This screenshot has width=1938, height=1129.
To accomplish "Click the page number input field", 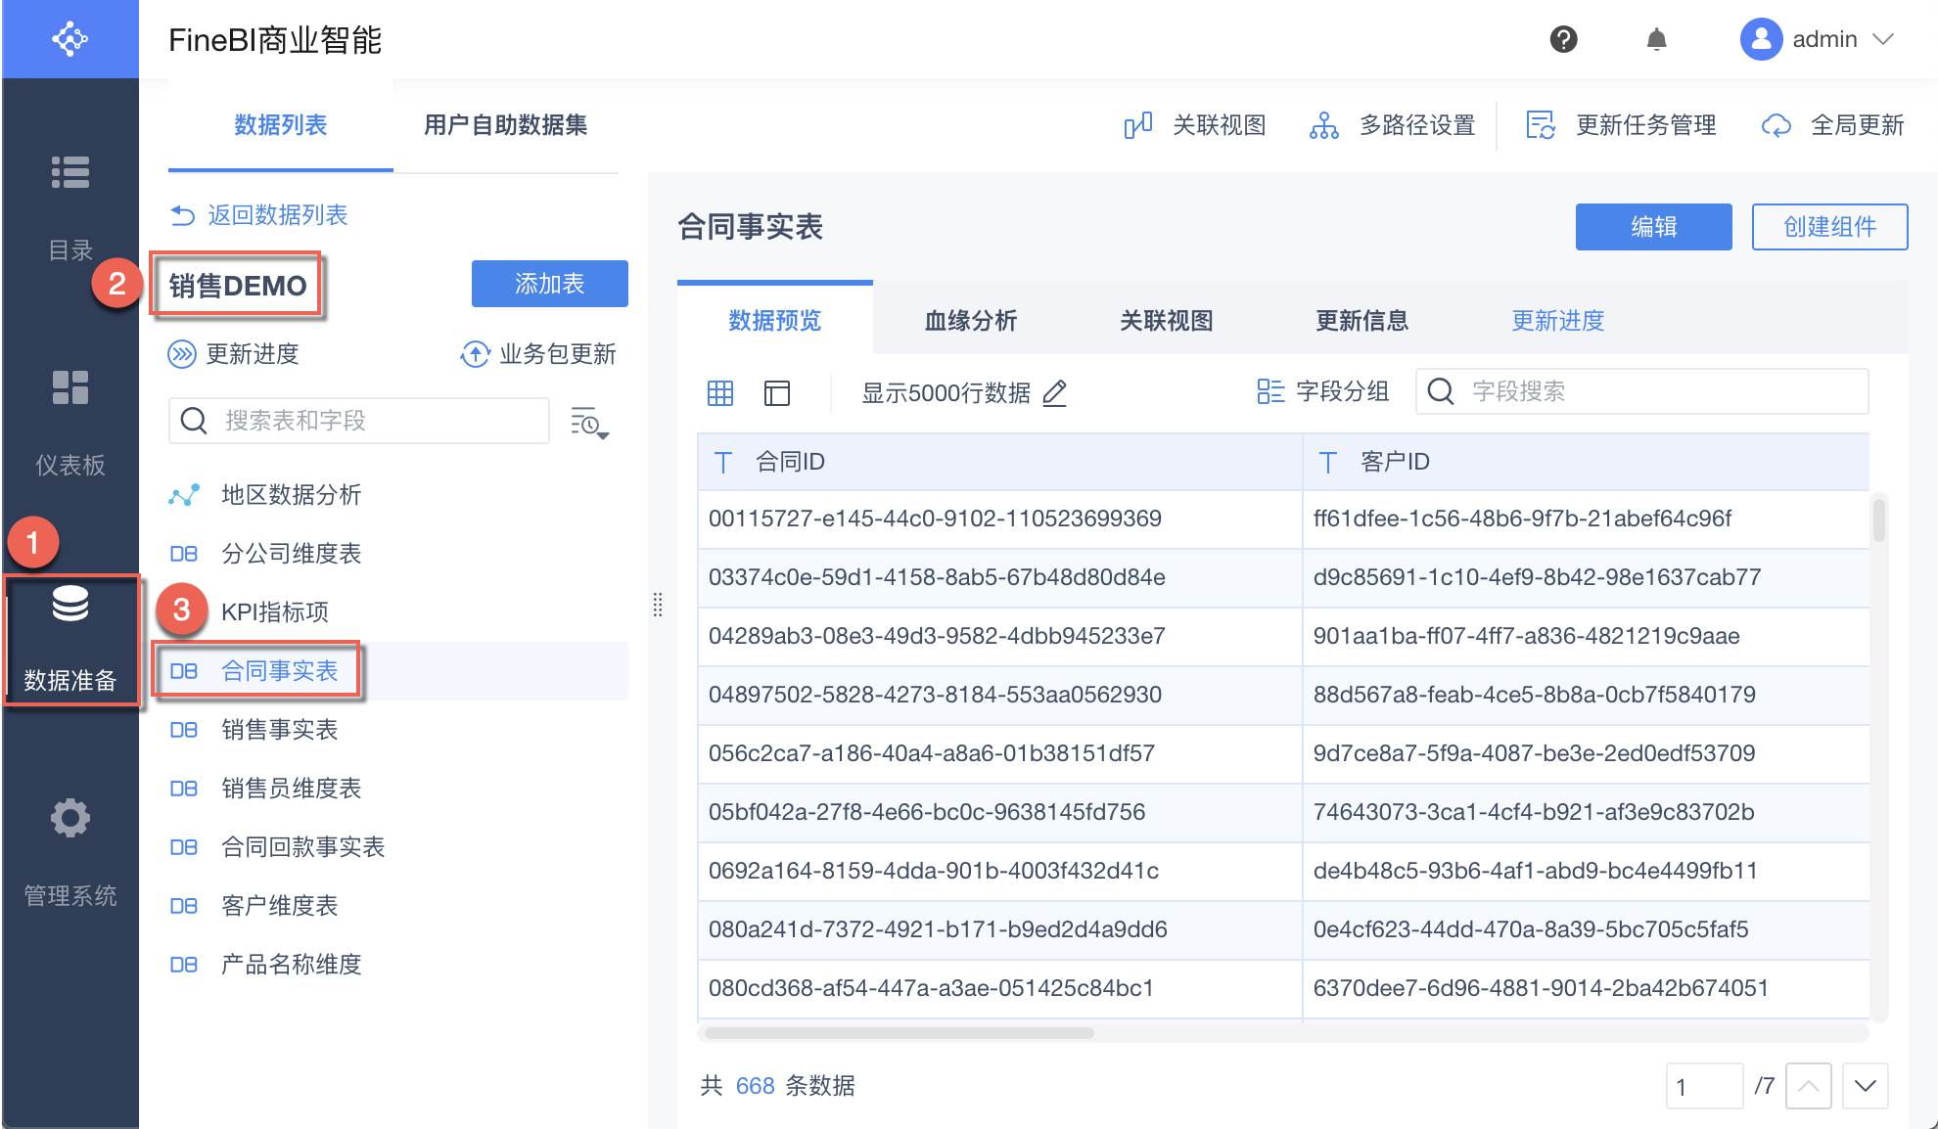I will coord(1704,1086).
